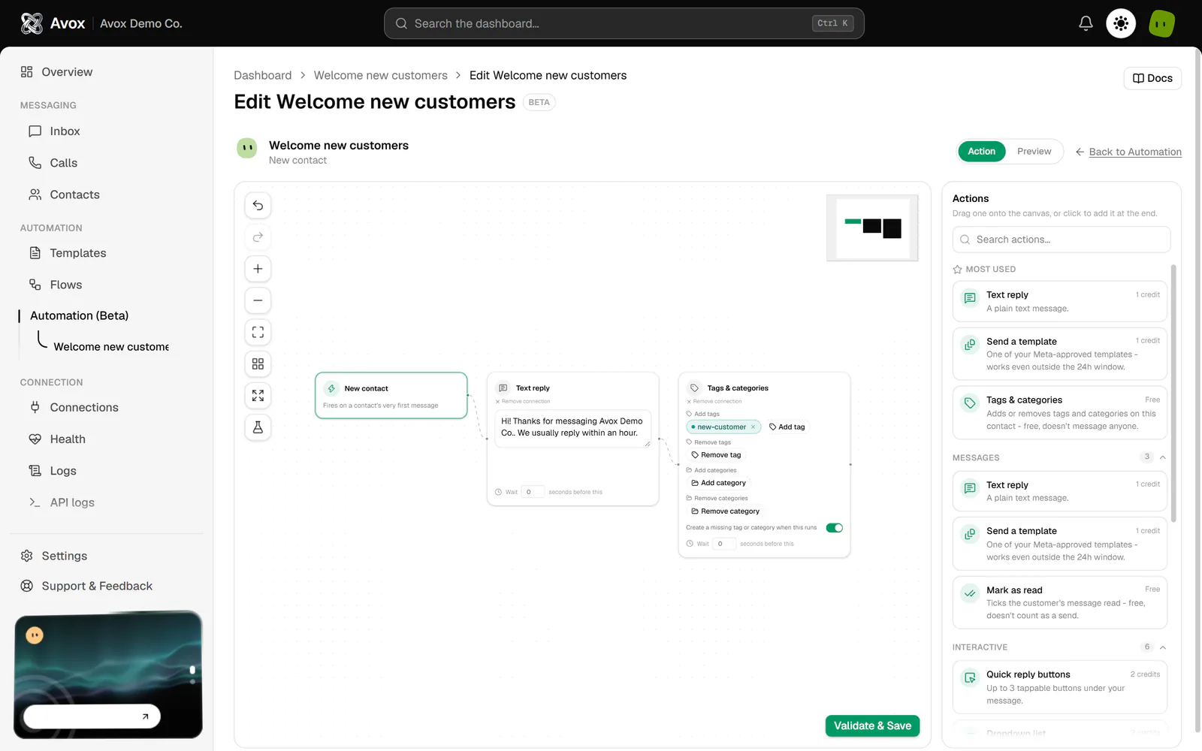1202x751 pixels.
Task: Click the Text reply node message icon
Action: click(x=503, y=388)
